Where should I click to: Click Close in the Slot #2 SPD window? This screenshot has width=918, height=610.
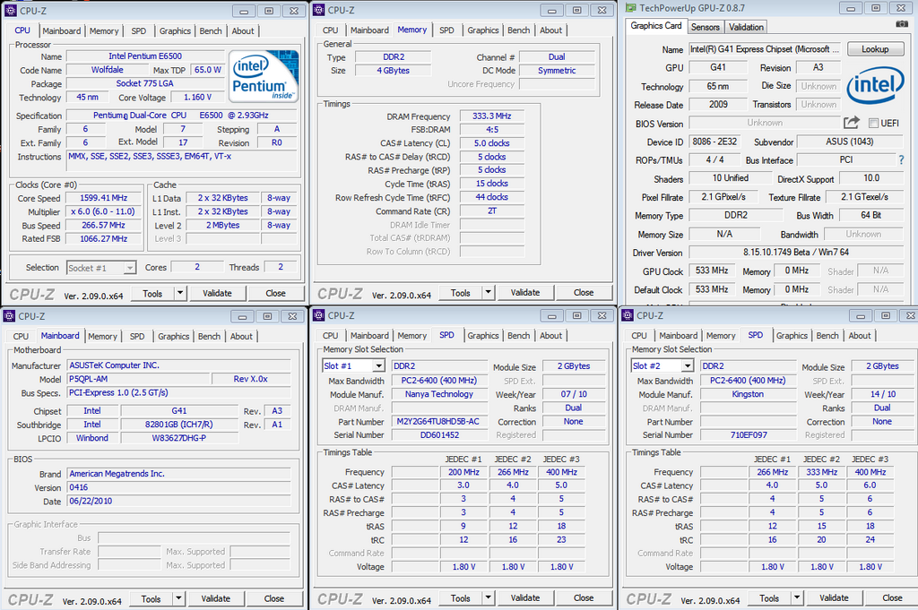(892, 597)
